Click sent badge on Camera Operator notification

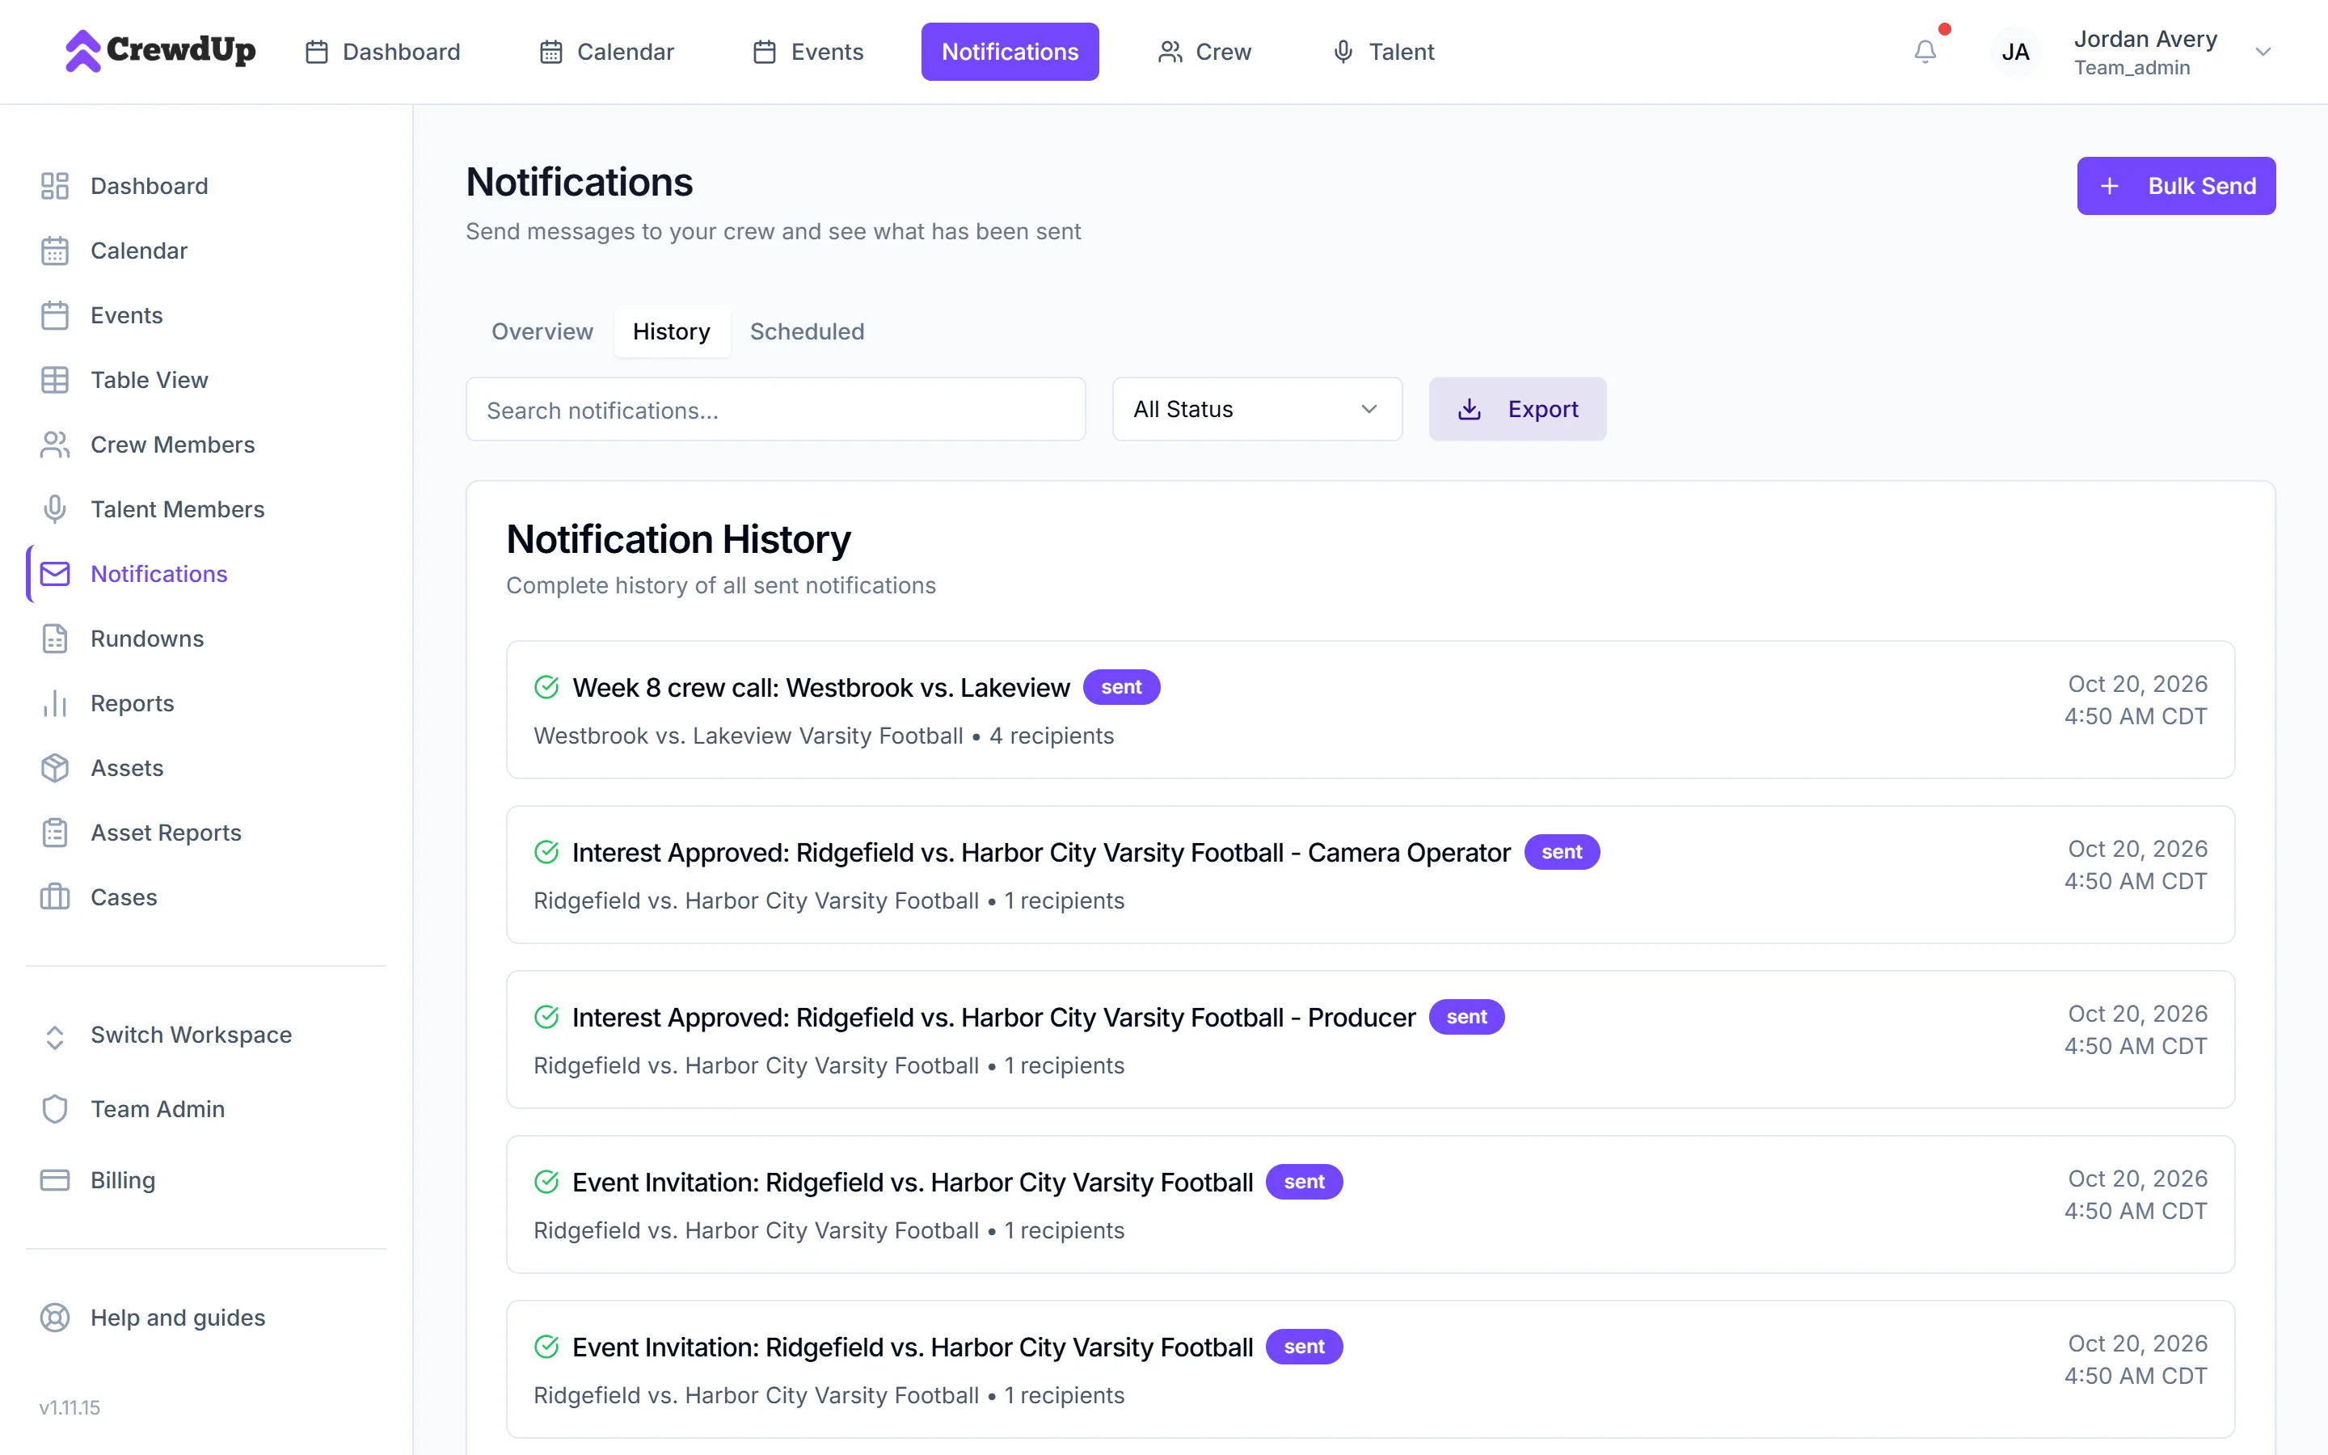(1562, 852)
